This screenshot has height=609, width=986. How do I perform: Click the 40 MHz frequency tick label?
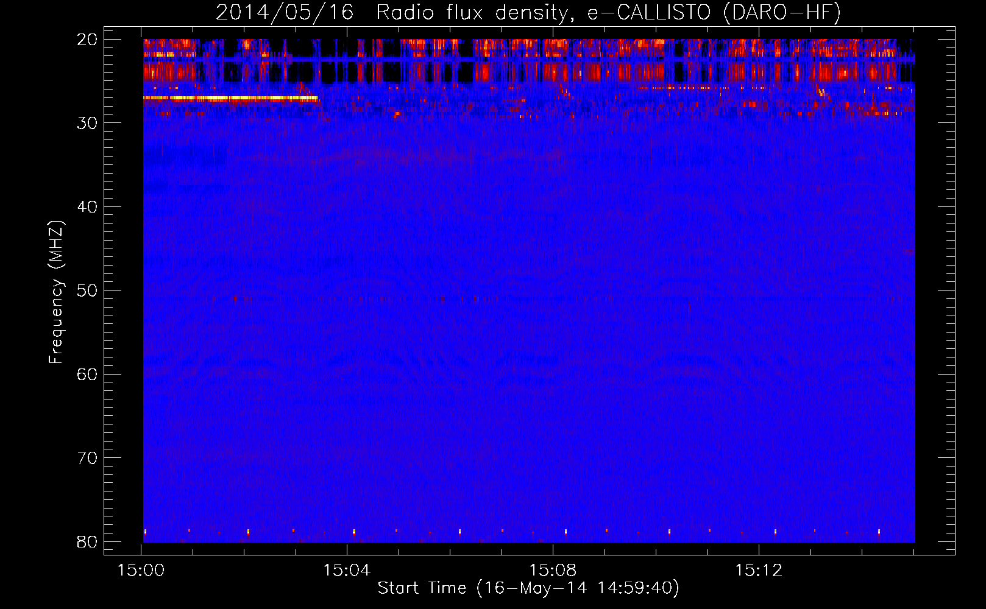coord(88,207)
